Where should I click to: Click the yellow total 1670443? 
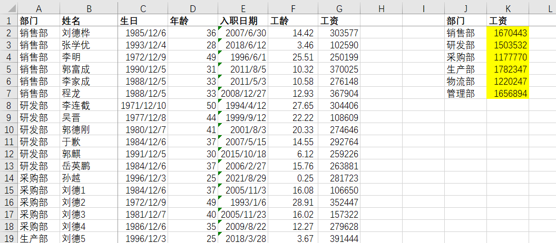click(x=508, y=33)
